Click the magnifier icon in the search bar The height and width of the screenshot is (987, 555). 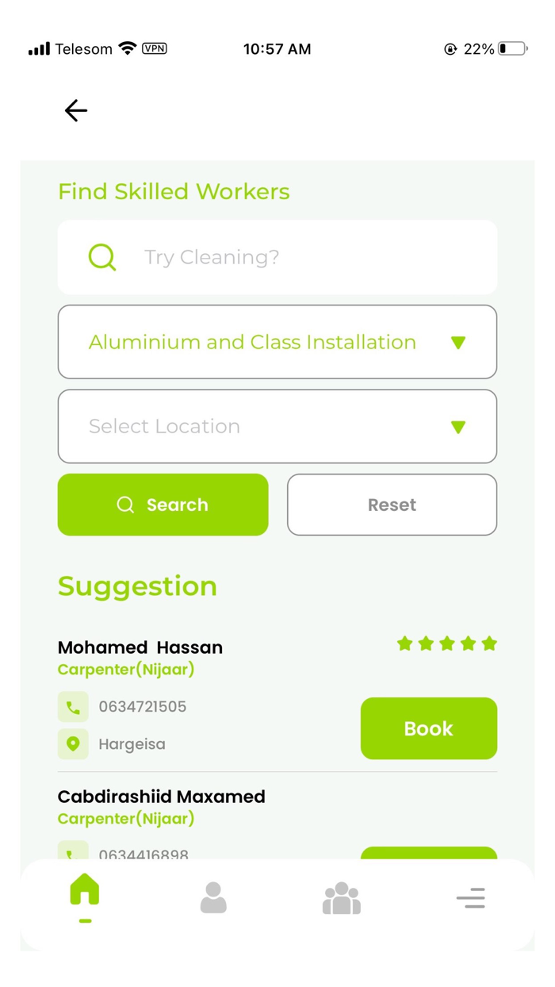[101, 256]
